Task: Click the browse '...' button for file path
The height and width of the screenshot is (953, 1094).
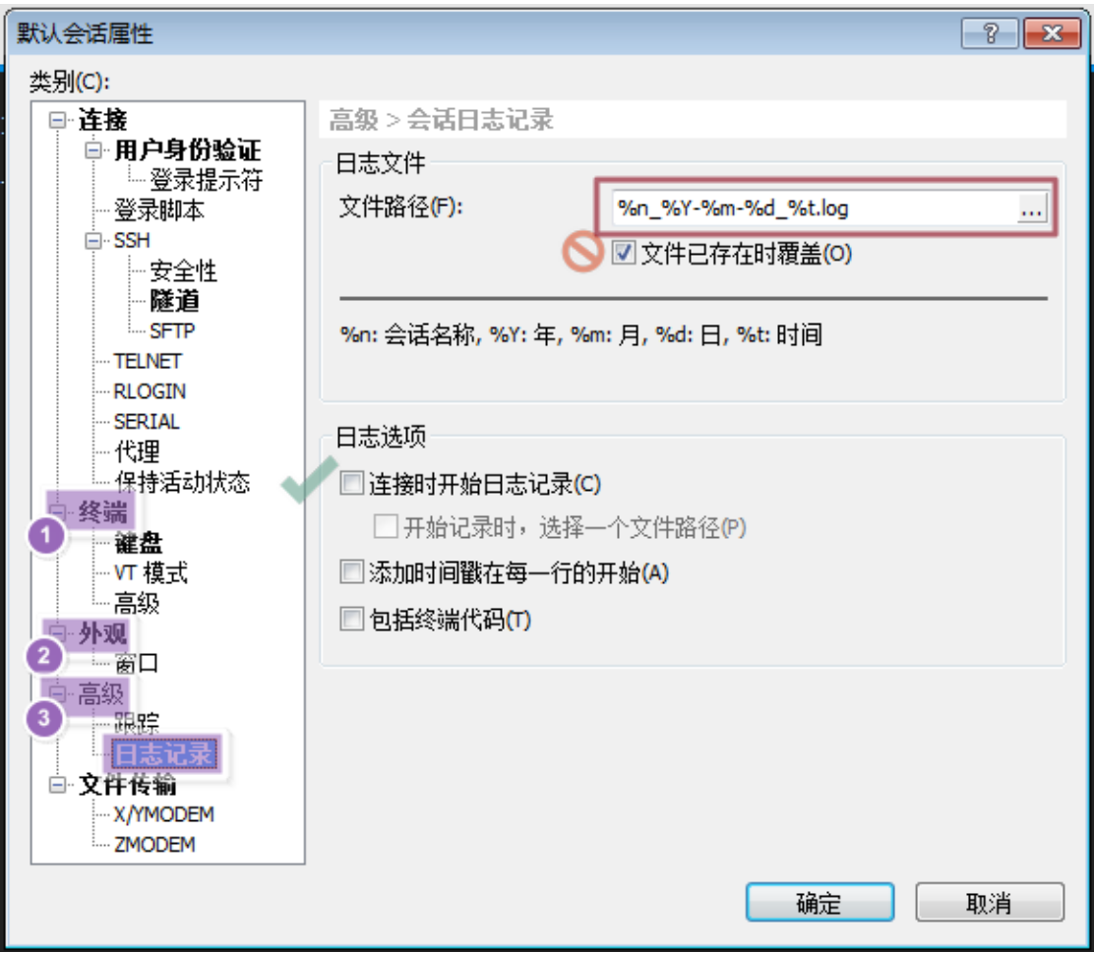Action: click(1032, 209)
